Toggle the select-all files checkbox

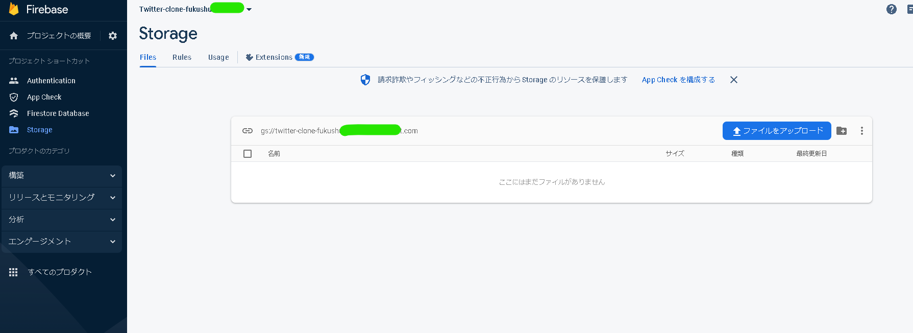(248, 154)
